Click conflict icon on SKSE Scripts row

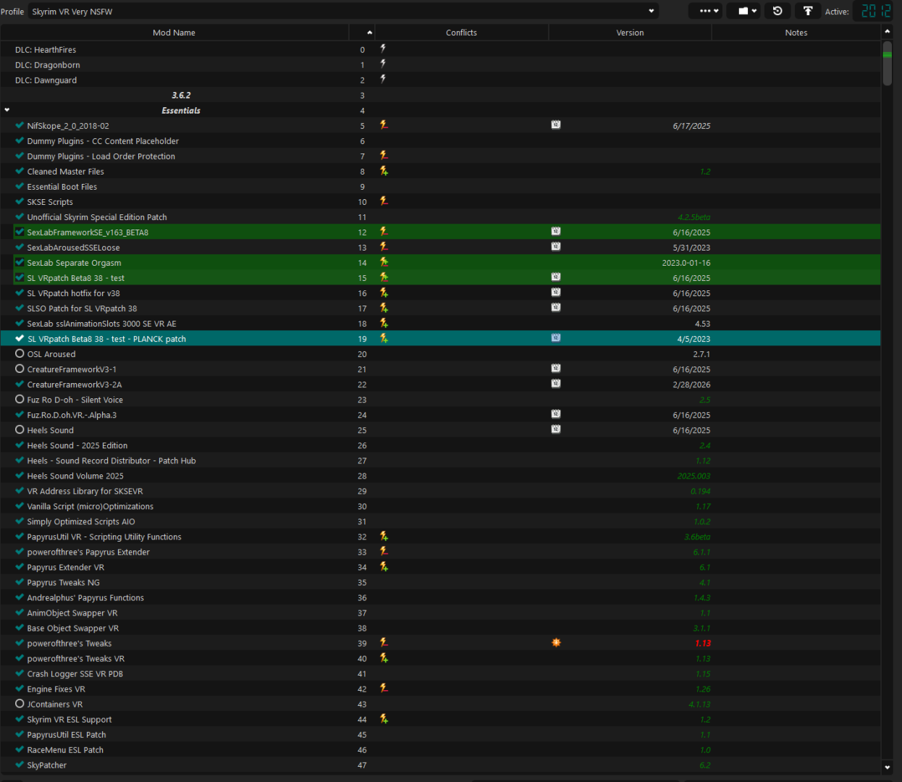(384, 201)
